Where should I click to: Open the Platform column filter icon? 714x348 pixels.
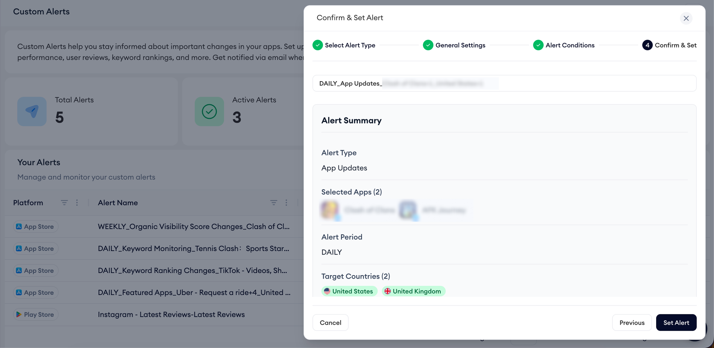coord(64,203)
